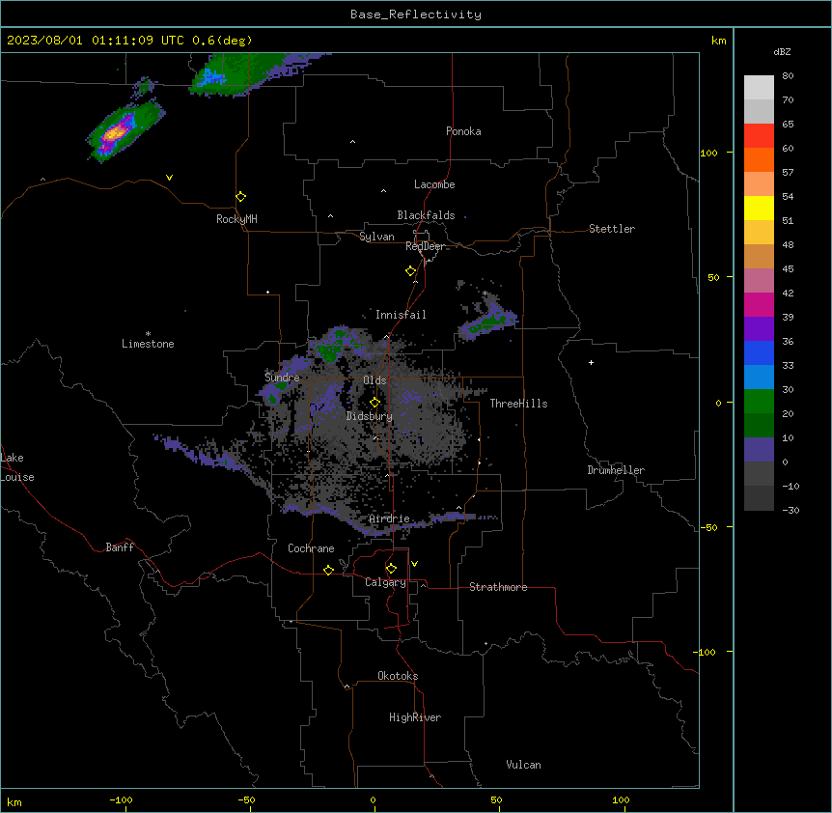Click the dBZ legend heading
832x813 pixels.
pos(782,52)
